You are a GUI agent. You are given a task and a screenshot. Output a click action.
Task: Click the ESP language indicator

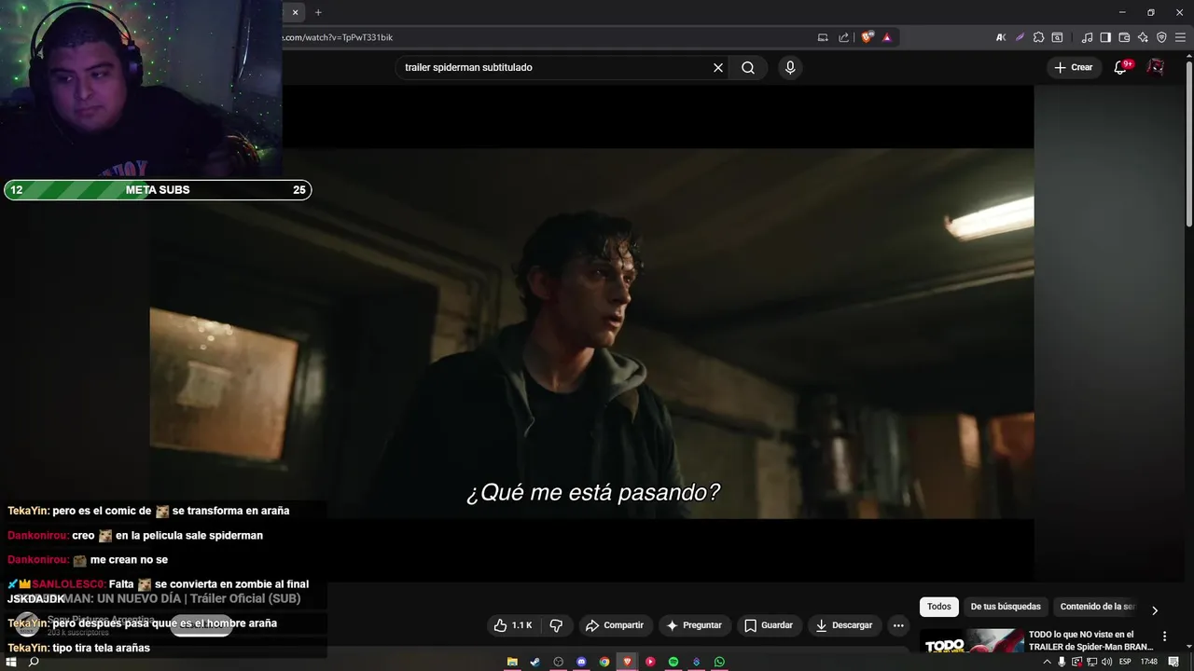(1125, 662)
